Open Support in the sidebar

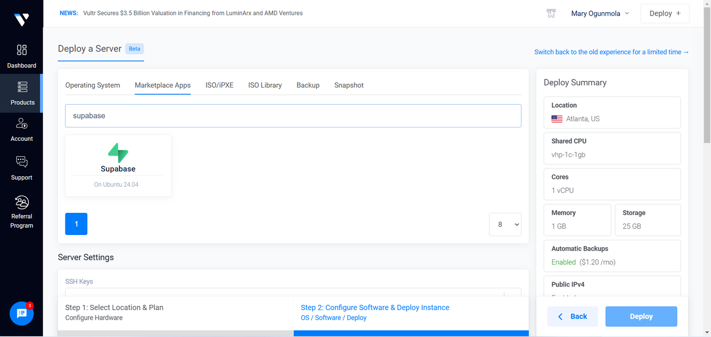(22, 168)
